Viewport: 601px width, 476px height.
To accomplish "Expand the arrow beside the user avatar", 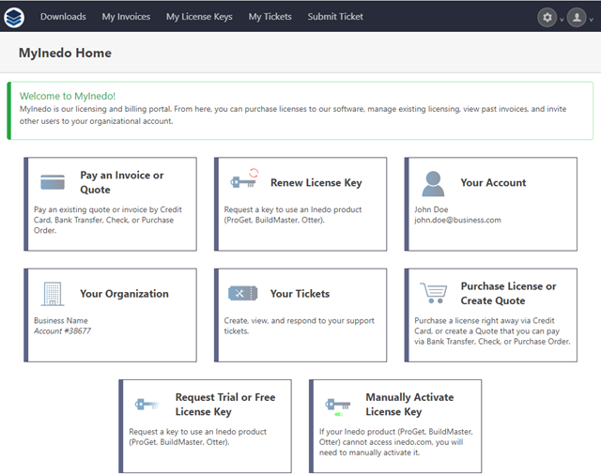I will [x=591, y=20].
